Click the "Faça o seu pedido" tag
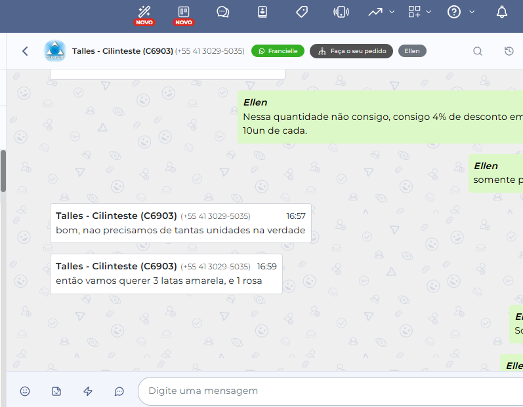 pos(351,51)
